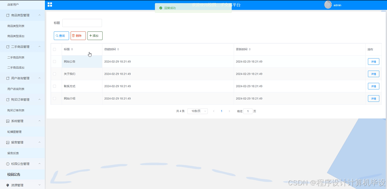Open 用户咨询列表 menu item
The image size is (387, 189).
click(16, 89)
